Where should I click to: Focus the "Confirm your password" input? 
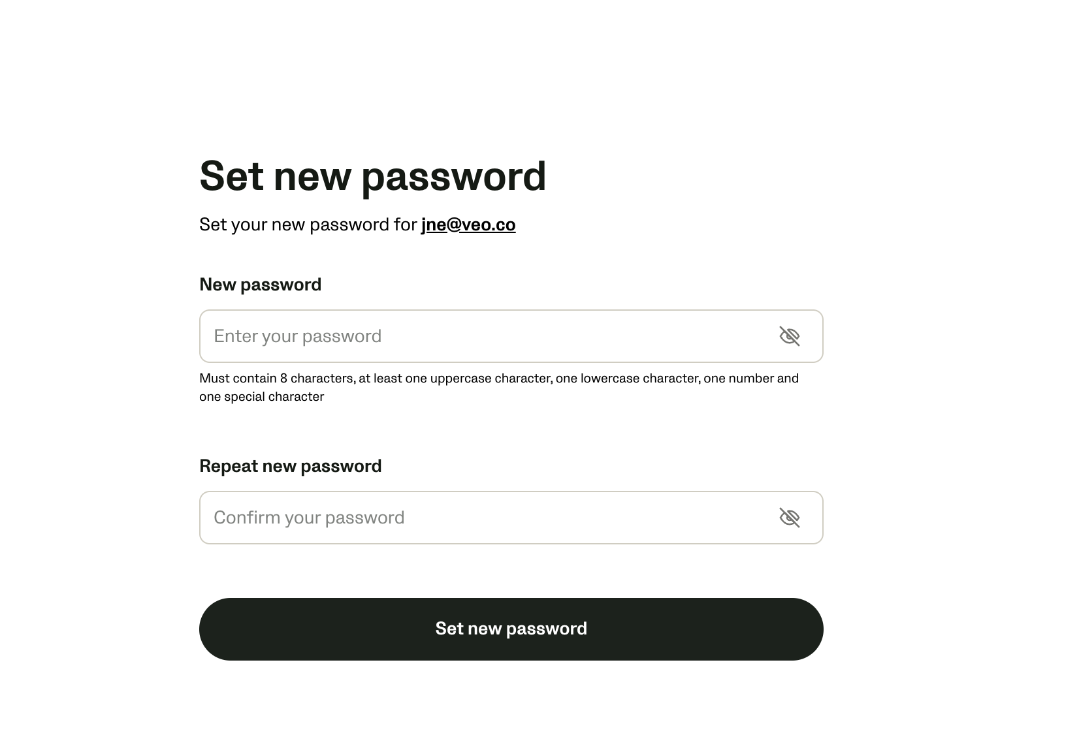(x=483, y=518)
